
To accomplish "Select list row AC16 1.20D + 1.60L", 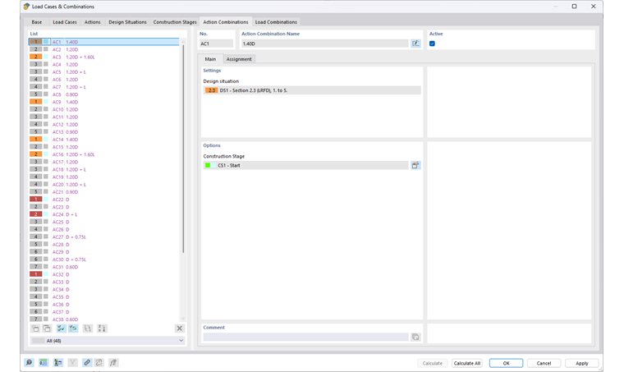I will coord(104,154).
